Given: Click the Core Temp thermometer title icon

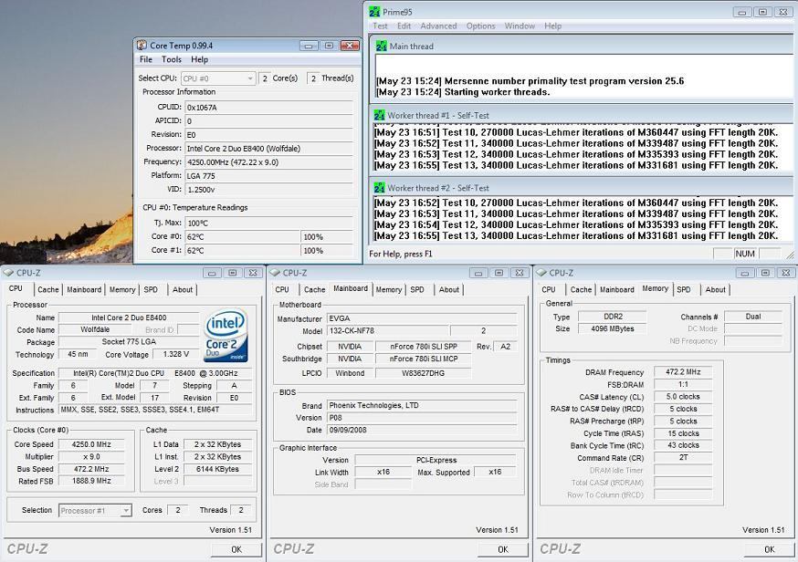Looking at the screenshot, I should tap(142, 46).
